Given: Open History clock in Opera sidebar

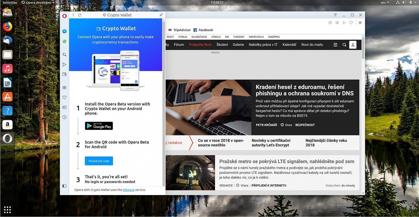Looking at the screenshot, I should 64,117.
